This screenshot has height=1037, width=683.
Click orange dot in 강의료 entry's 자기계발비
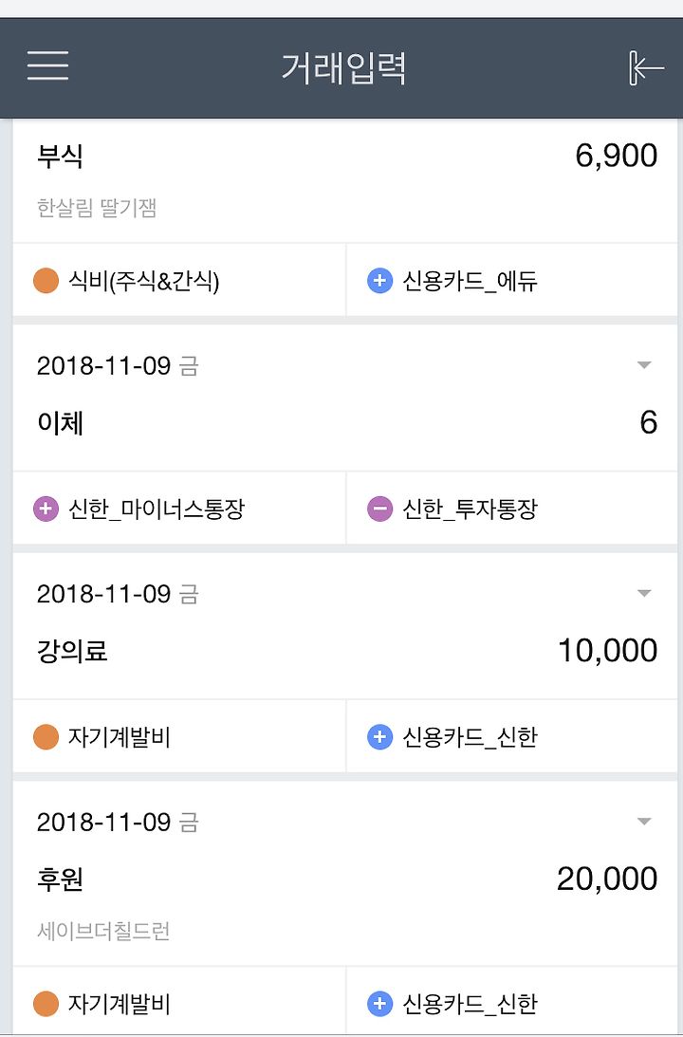[46, 737]
